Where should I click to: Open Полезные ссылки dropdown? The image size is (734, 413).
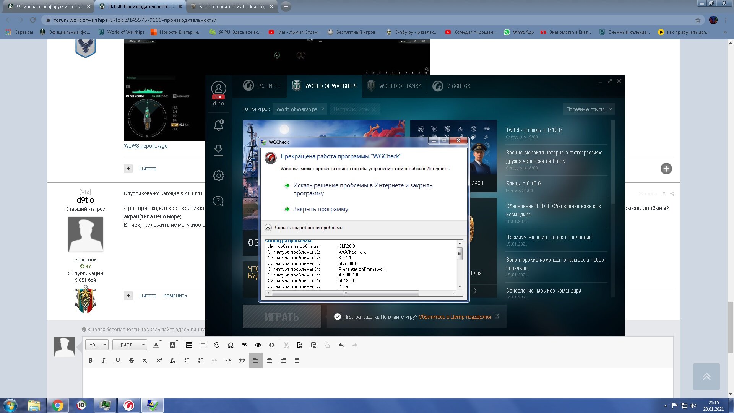tap(589, 109)
